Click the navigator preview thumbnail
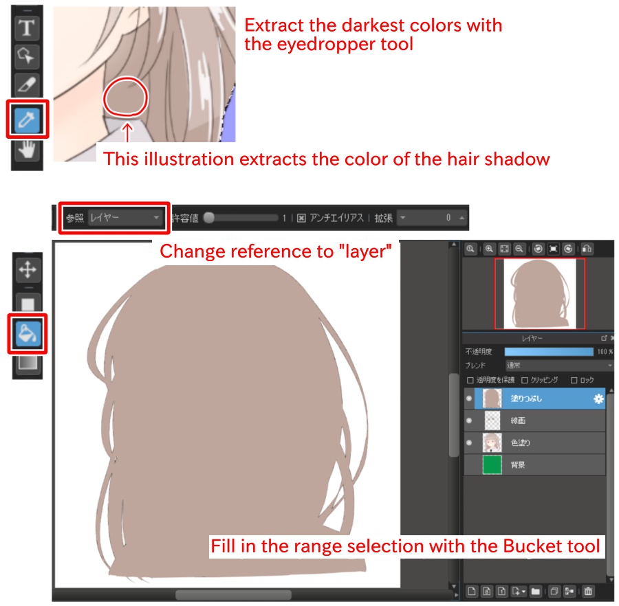 [x=540, y=294]
